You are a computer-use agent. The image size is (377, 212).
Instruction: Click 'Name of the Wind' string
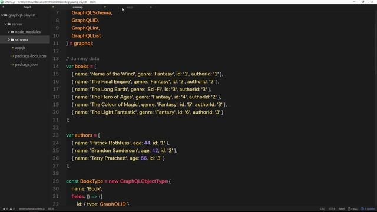click(x=113, y=74)
